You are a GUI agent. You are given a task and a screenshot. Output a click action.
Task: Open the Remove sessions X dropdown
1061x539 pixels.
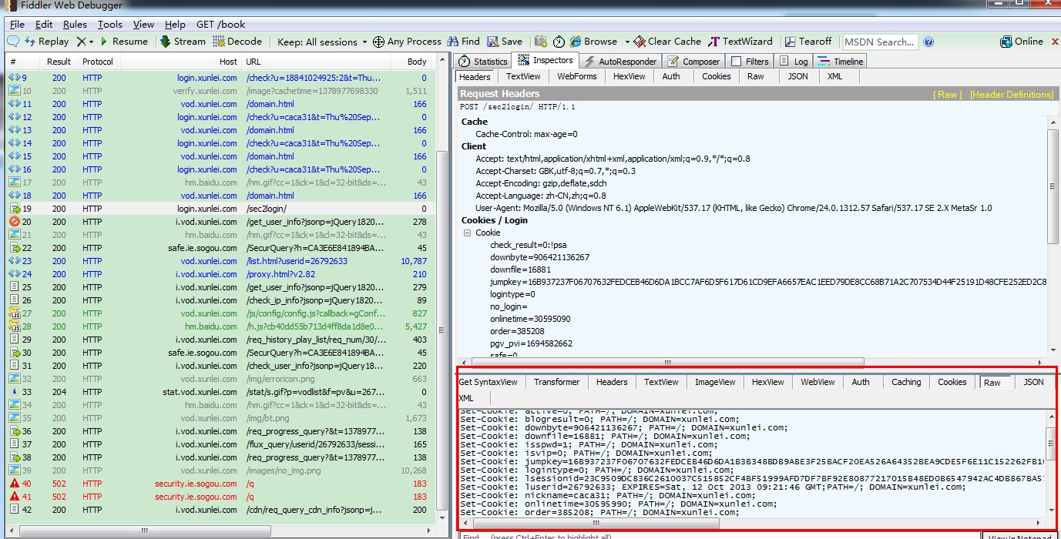click(85, 42)
